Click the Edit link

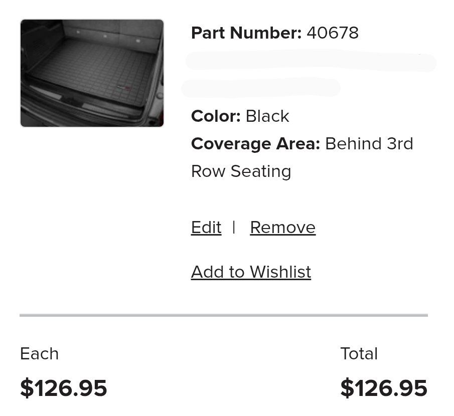pyautogui.click(x=206, y=228)
